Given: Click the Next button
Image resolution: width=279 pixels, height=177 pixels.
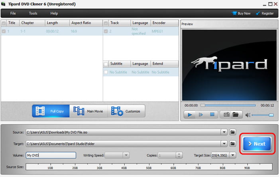Looking at the screenshot, I should point(257,144).
